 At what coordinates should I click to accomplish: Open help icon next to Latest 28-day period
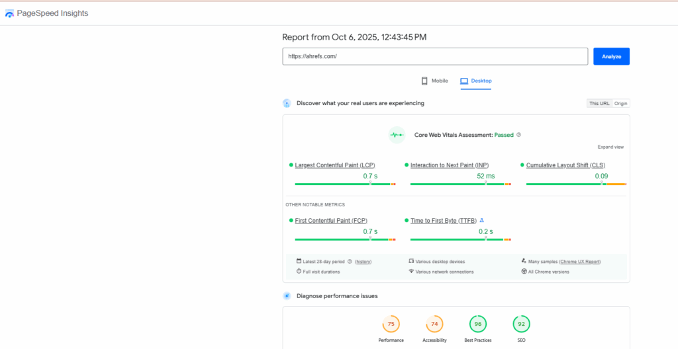coord(350,261)
